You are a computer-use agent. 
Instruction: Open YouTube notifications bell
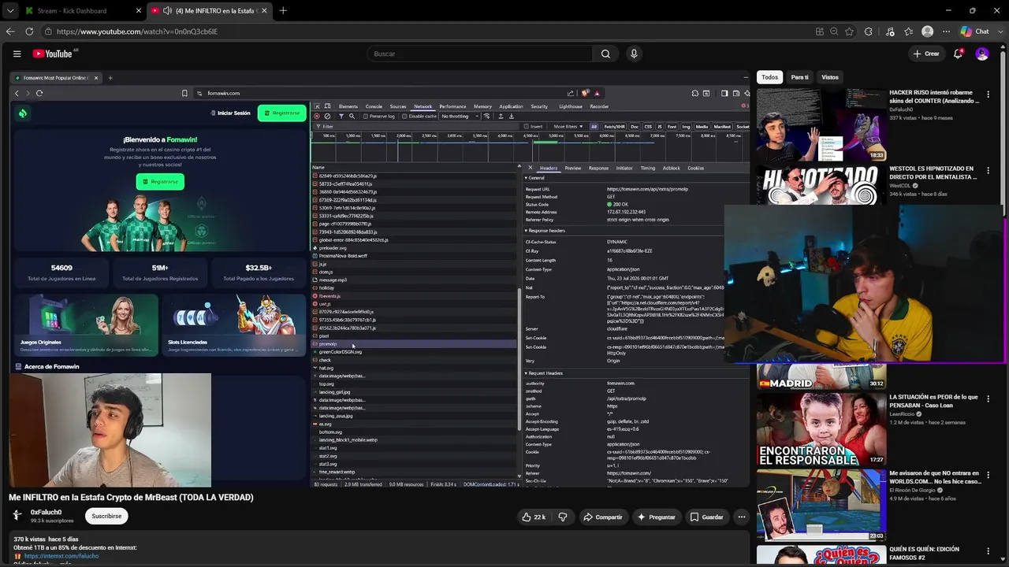[x=958, y=54]
